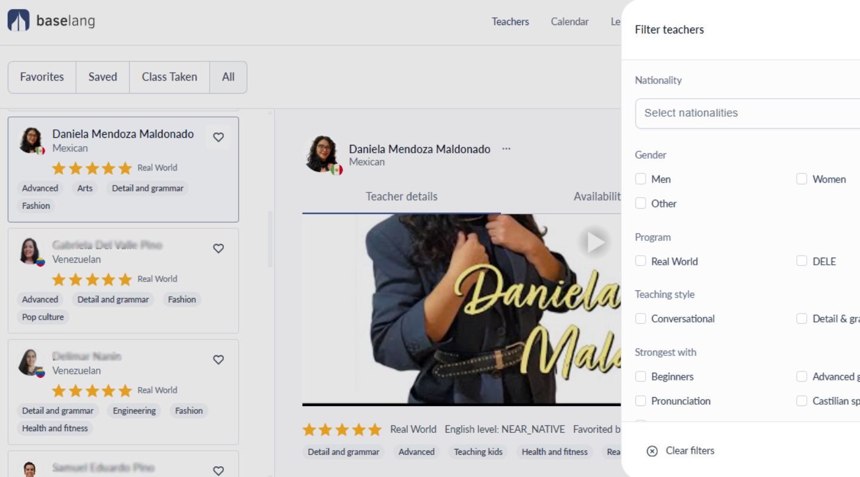This screenshot has width=860, height=477.
Task: Check the Real World program filter
Action: point(641,261)
